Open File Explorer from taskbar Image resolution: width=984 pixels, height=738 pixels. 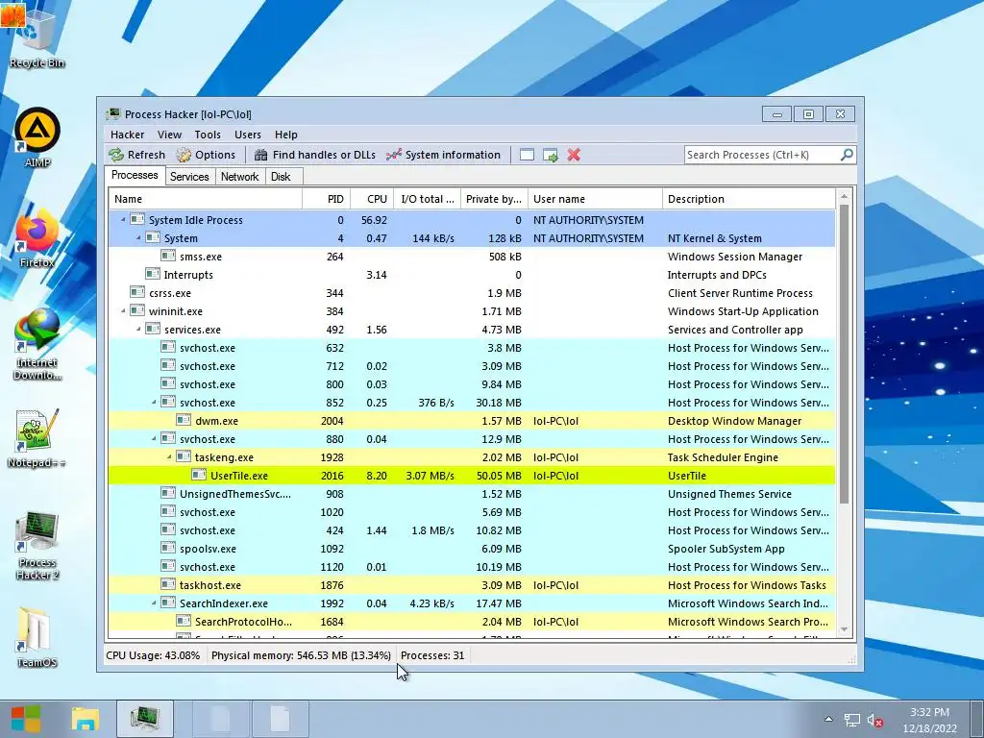pos(85,719)
